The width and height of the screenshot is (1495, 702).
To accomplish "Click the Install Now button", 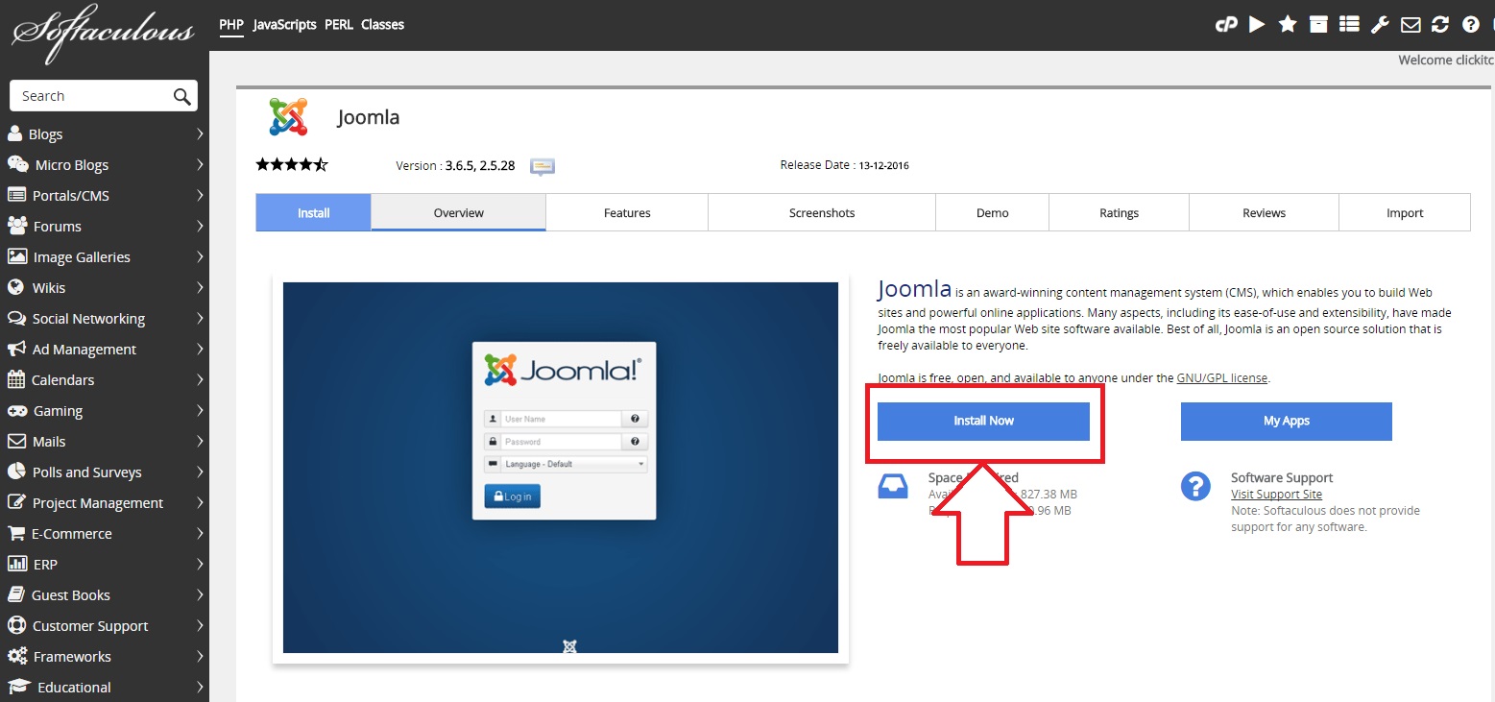I will 983,421.
